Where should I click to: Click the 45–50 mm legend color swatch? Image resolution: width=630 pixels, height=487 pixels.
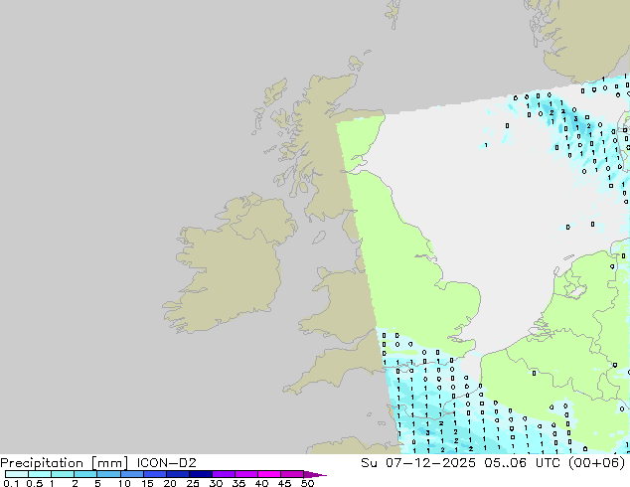(x=292, y=474)
